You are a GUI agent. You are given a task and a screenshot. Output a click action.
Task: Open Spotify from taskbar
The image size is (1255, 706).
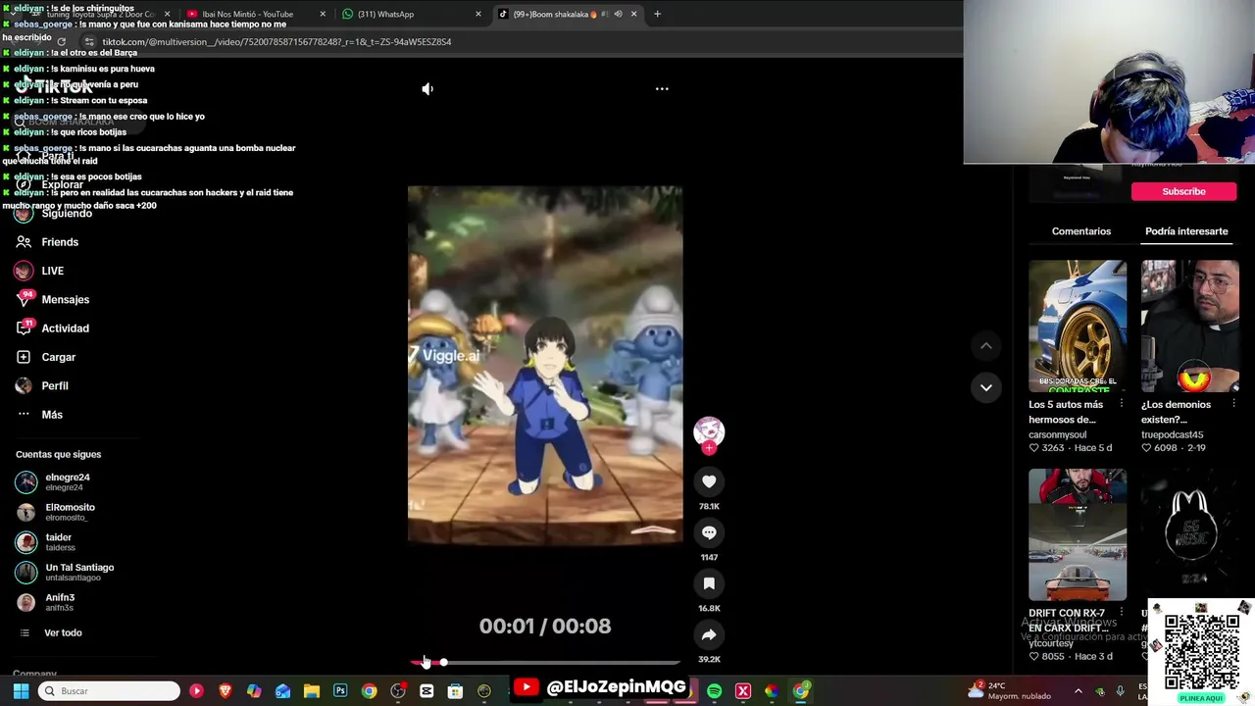[714, 691]
